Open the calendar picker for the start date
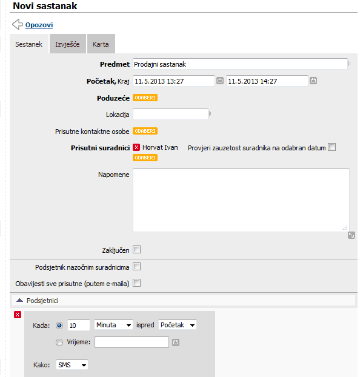This screenshot has width=363, height=377. 220,81
